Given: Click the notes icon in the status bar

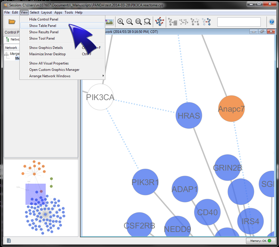Looking at the screenshot, I should 9,240.
